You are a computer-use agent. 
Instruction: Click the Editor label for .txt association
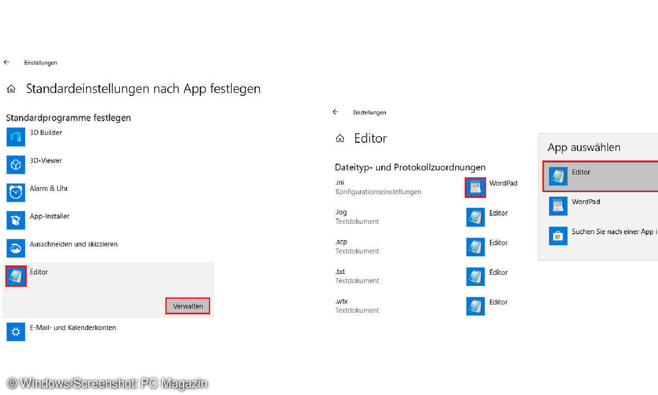(498, 272)
